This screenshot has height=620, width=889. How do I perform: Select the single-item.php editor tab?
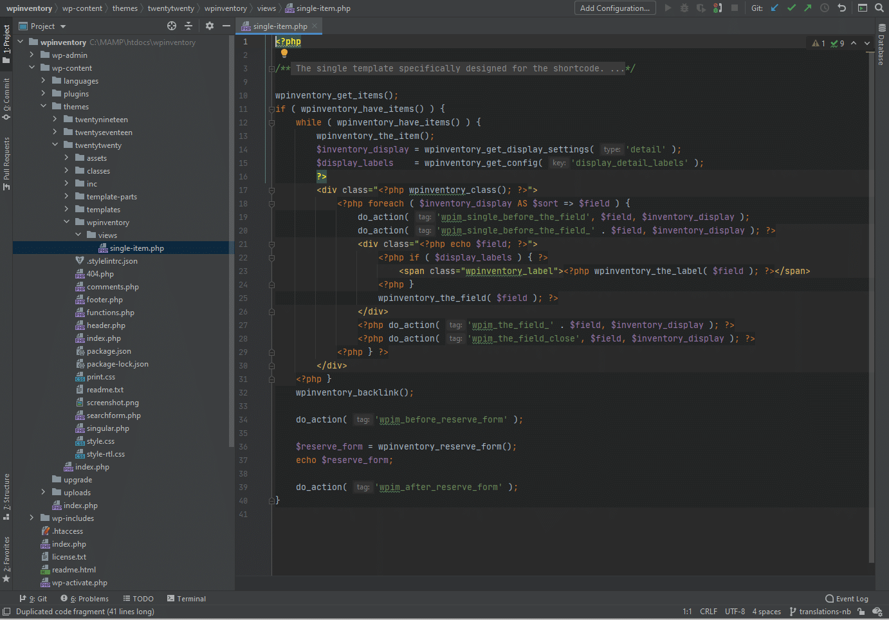coord(279,26)
